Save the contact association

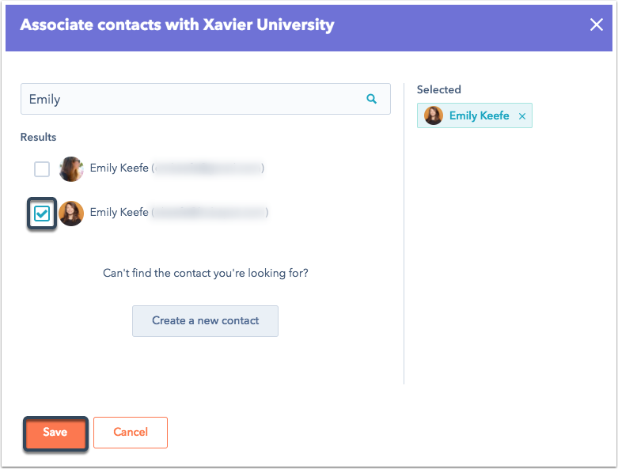55,433
